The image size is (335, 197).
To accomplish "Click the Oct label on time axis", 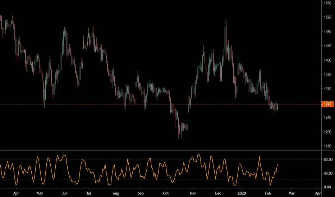I will pyautogui.click(x=166, y=193).
